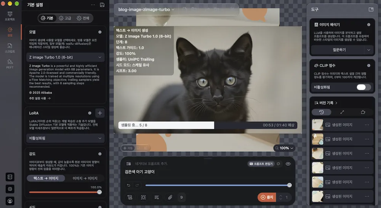Toggle the tools panel layout icon

[x=371, y=9]
